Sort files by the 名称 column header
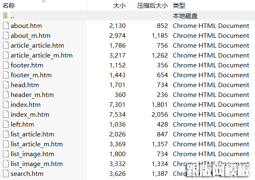255x180 pixels. click(x=9, y=6)
